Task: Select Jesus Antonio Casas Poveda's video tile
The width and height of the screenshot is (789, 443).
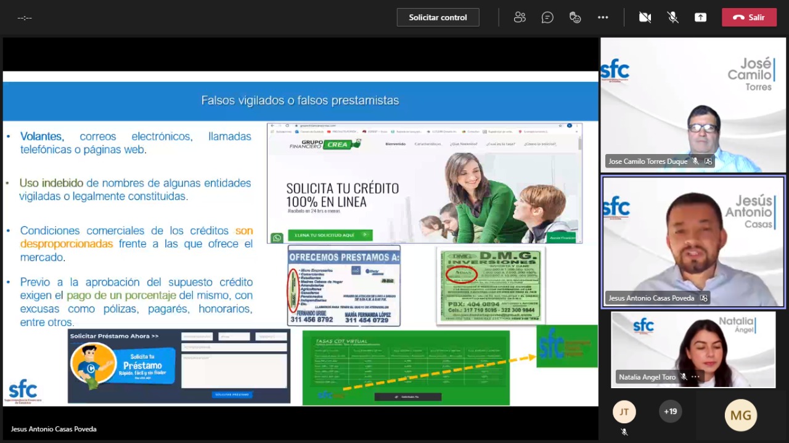Action: point(693,242)
